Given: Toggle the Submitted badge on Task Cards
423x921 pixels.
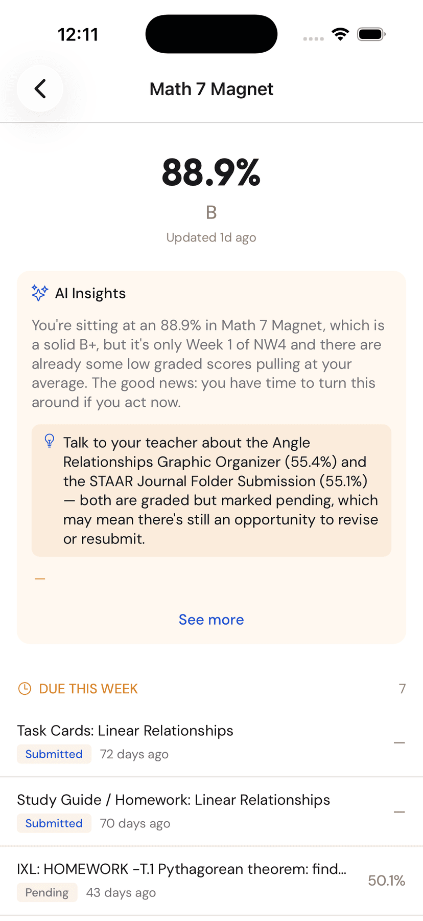Looking at the screenshot, I should click(x=54, y=754).
